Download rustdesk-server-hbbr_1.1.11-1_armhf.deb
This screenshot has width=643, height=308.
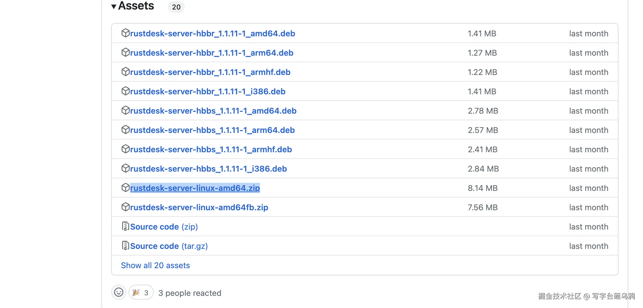tap(210, 72)
